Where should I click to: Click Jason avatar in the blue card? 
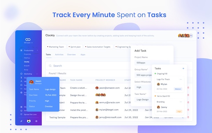point(31,82)
